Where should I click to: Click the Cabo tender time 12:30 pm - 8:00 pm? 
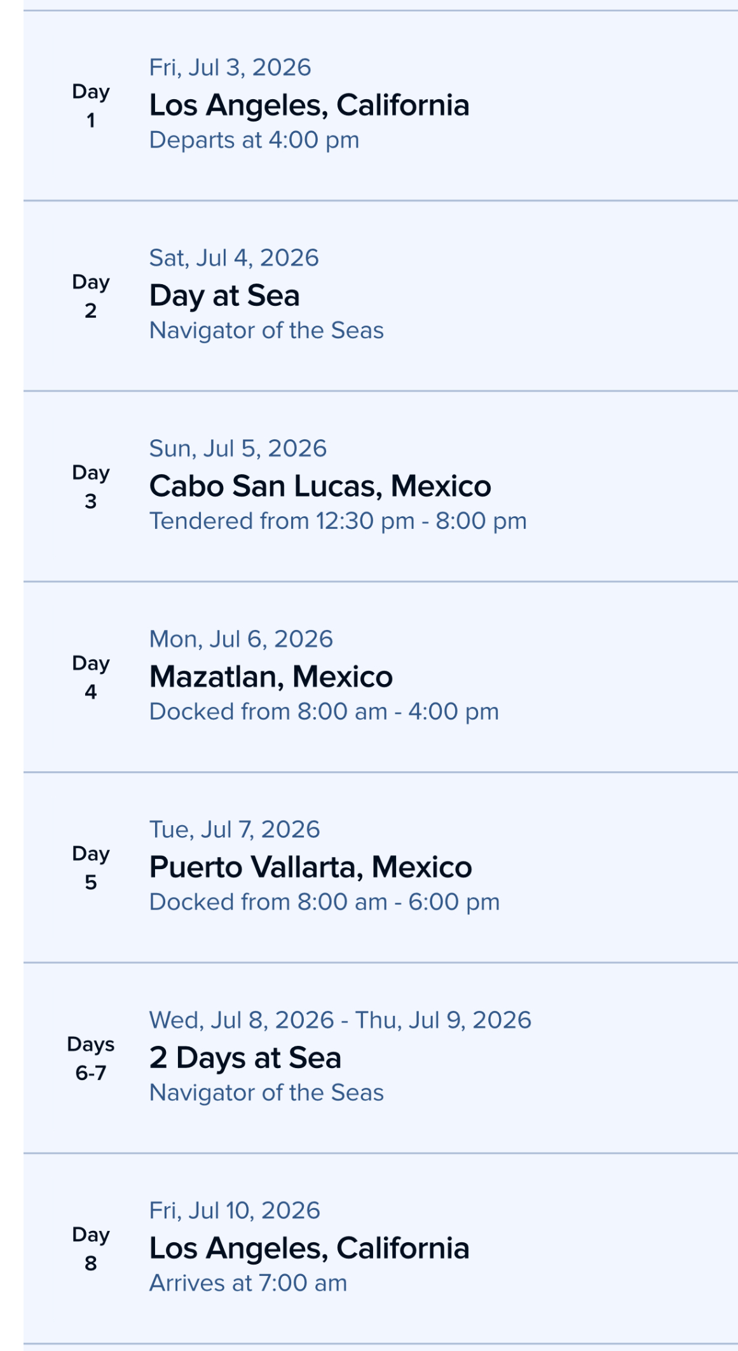pyautogui.click(x=338, y=521)
